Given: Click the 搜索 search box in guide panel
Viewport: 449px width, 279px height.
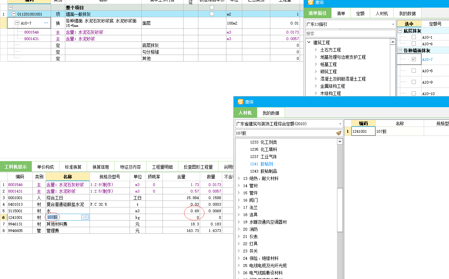Looking at the screenshot, I should click(x=350, y=34).
